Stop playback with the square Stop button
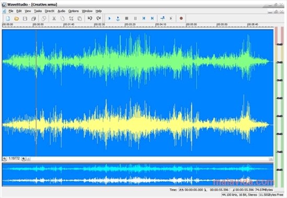Image resolution: width=287 pixels, height=198 pixels. (x=127, y=18)
